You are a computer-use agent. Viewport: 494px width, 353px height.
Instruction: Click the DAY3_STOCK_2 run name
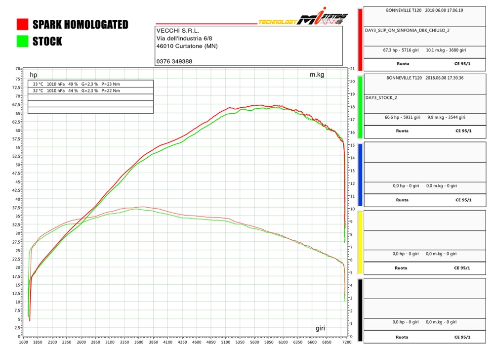click(381, 98)
